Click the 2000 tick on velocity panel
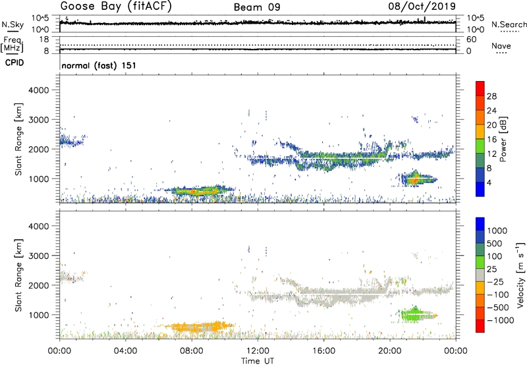Image resolution: width=527 pixels, height=365 pixels. point(39,285)
